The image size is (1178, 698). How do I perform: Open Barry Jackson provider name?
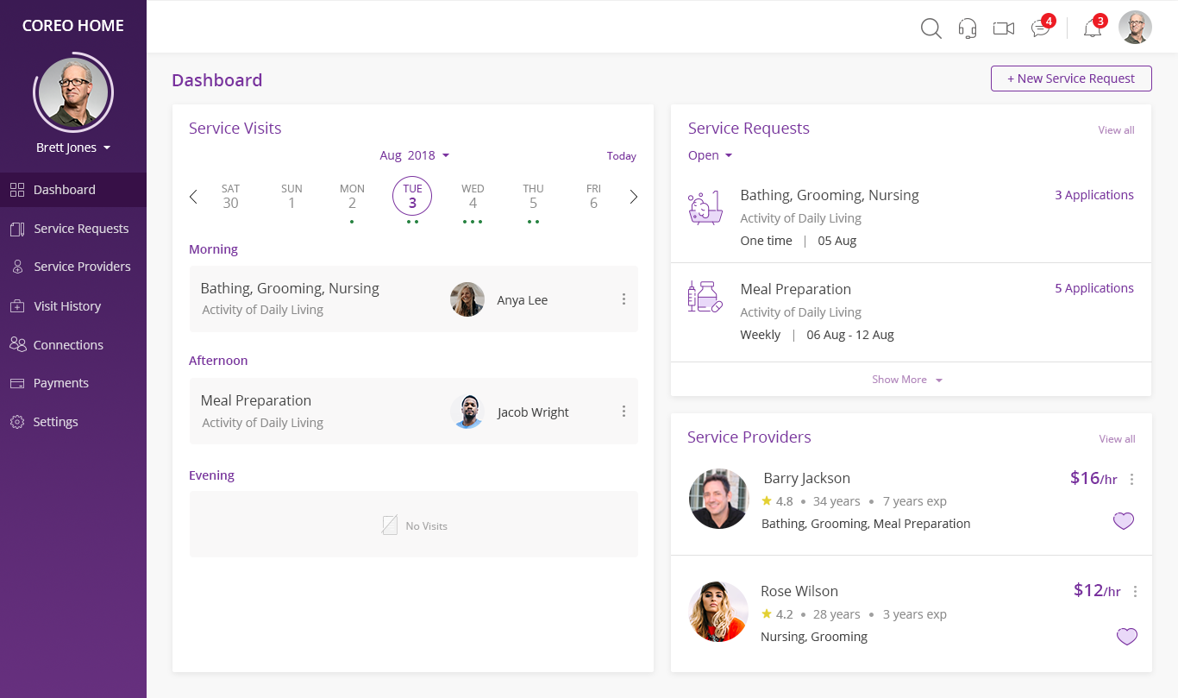(x=806, y=478)
